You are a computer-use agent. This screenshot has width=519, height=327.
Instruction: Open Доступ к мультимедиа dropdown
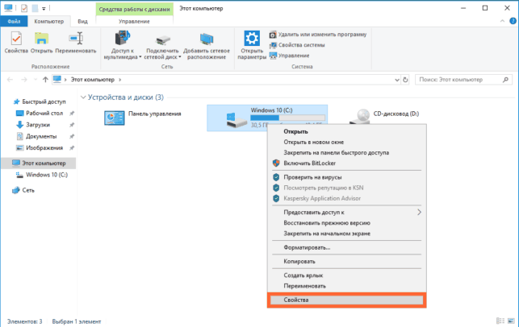click(x=123, y=45)
